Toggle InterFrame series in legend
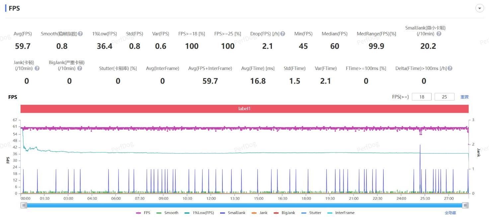 [x=341, y=213]
